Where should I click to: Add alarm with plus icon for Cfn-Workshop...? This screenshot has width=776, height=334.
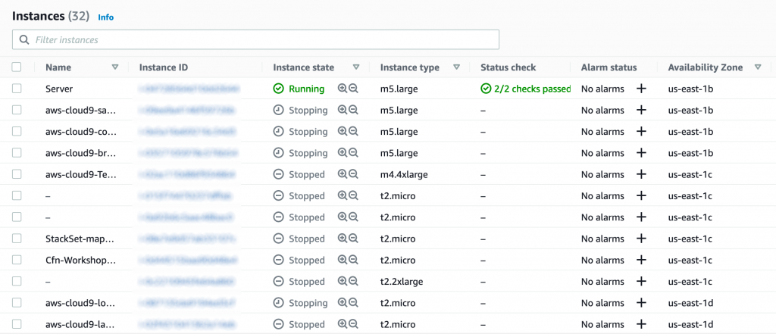[641, 260]
